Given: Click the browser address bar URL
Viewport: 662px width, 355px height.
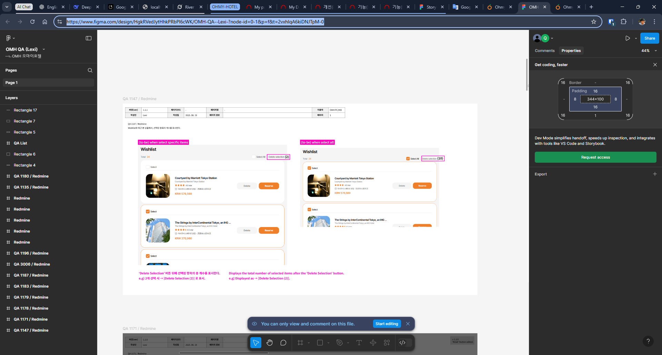Looking at the screenshot, I should 195,22.
